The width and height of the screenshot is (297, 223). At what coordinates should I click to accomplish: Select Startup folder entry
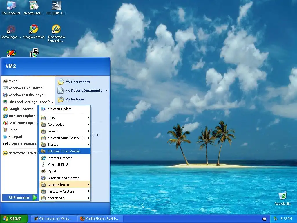click(x=65, y=145)
